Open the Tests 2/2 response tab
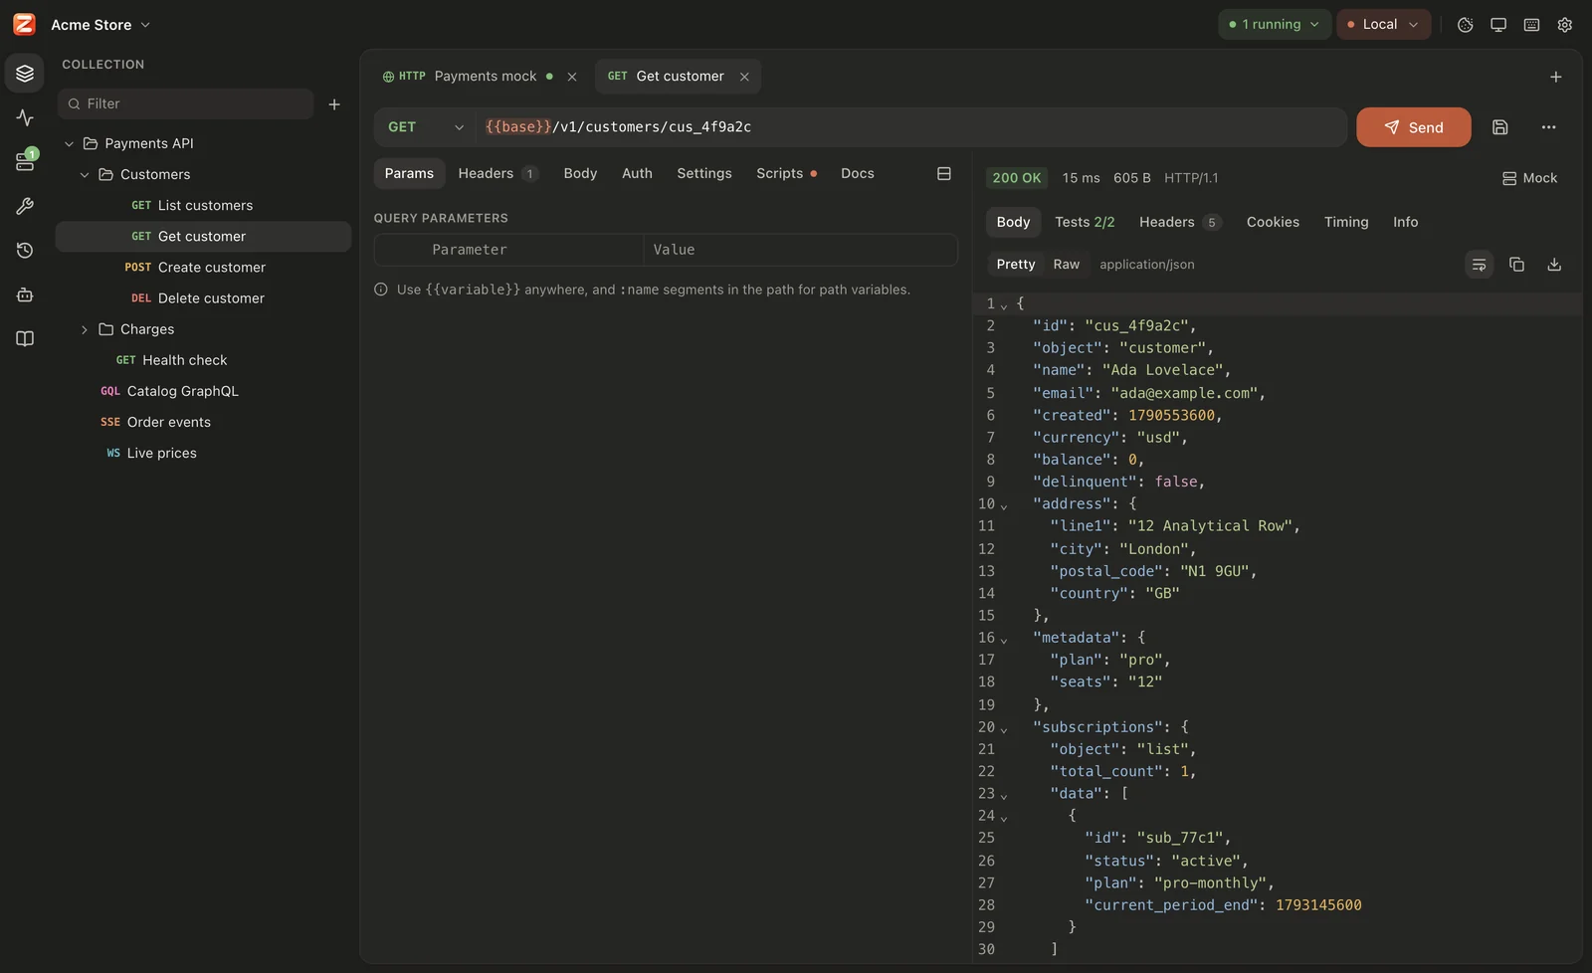 click(x=1085, y=222)
